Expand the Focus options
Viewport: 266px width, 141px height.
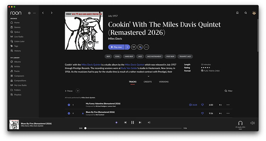click(x=69, y=91)
